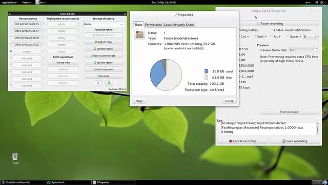The height and width of the screenshot is (185, 328).
Task: Click Close in Properties dialog
Action: 229,101
